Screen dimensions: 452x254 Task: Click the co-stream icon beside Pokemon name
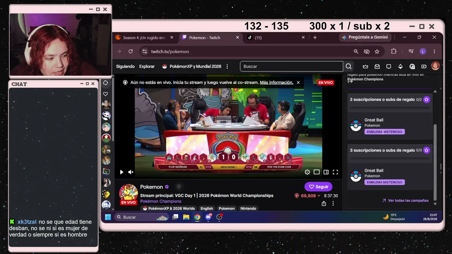click(179, 187)
